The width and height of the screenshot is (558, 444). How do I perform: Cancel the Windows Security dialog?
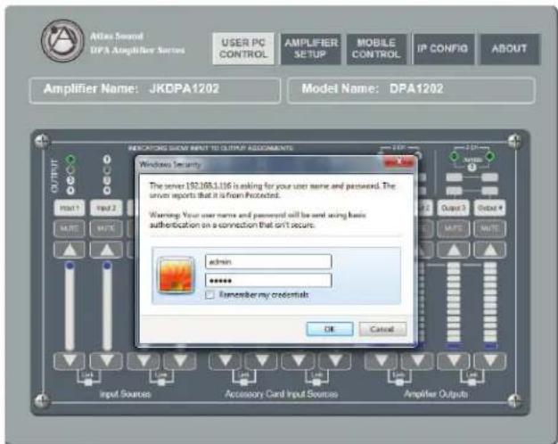point(382,329)
